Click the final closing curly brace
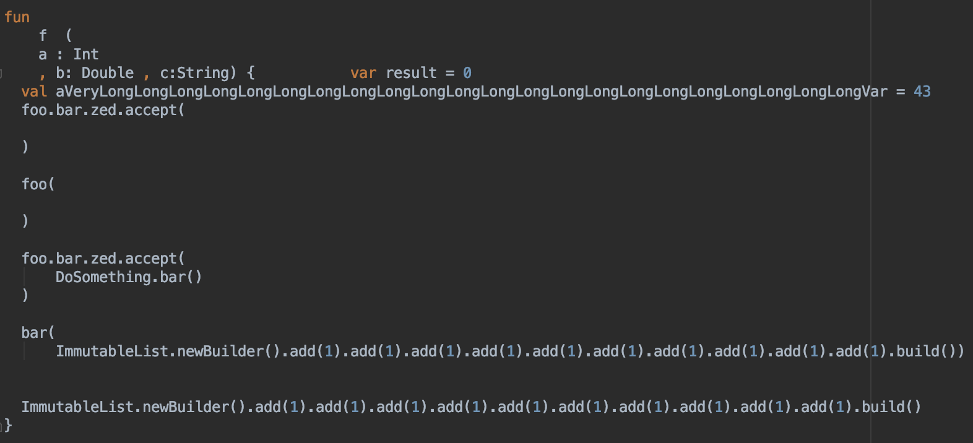The image size is (973, 443). point(9,425)
